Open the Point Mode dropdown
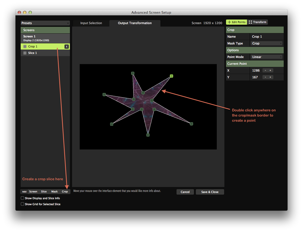Viewport: 303px width, 232px height. pyautogui.click(x=267, y=57)
